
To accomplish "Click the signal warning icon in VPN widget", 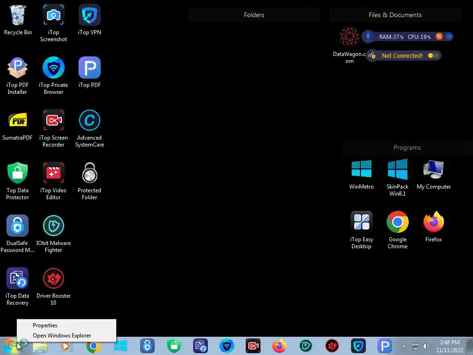I will click(x=372, y=55).
